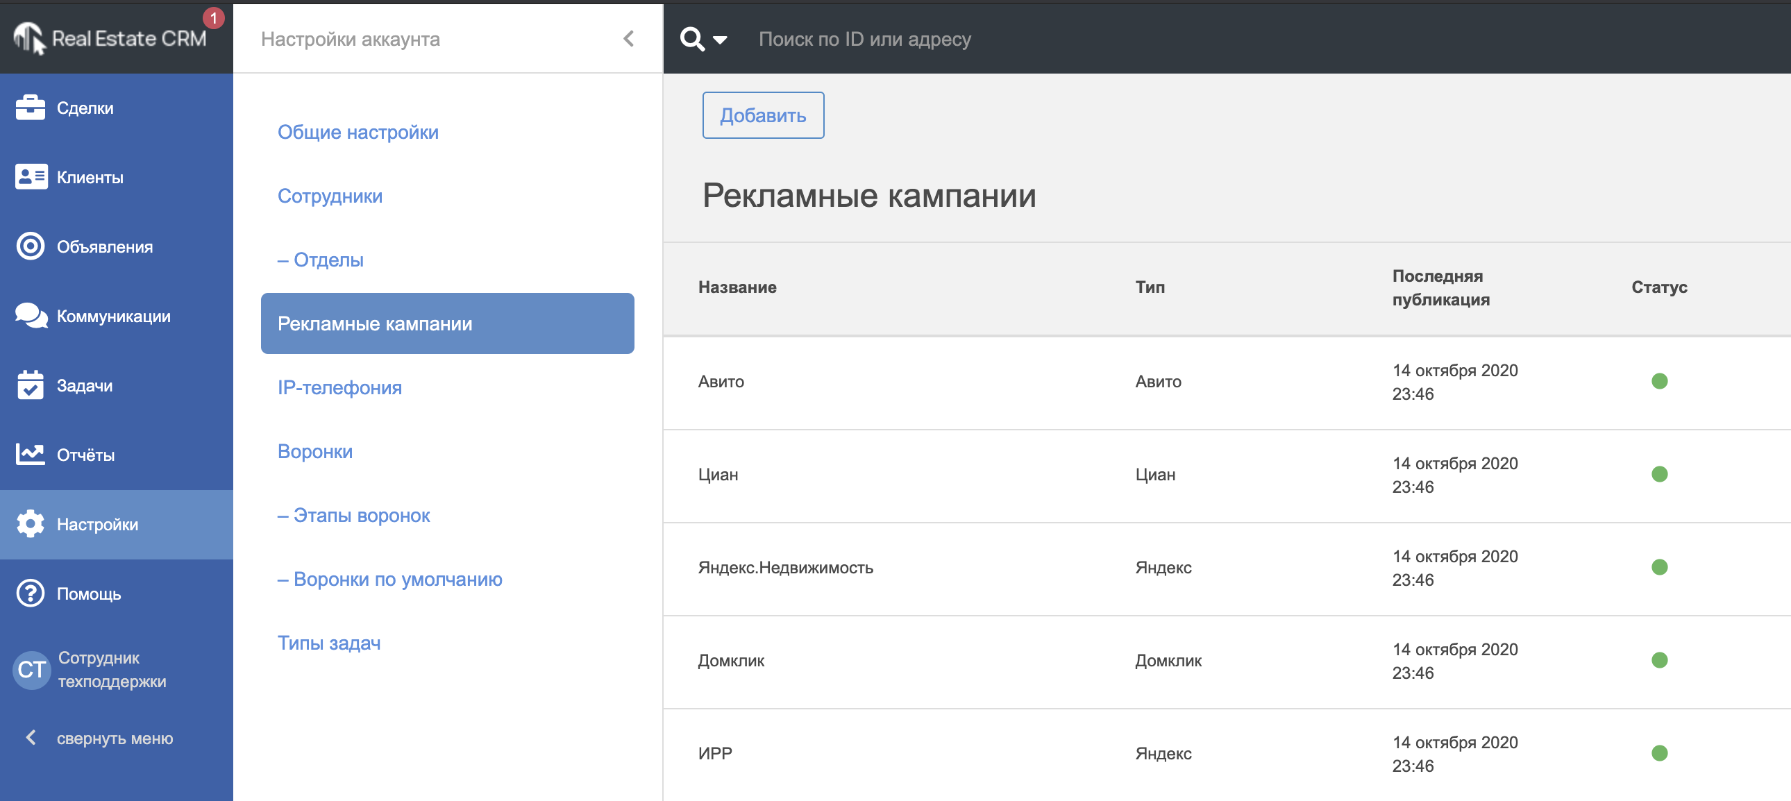Focus the Поиск по ID или адресу field

coord(864,39)
